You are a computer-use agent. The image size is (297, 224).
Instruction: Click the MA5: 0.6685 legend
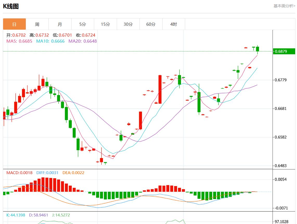pyautogui.click(x=19, y=41)
